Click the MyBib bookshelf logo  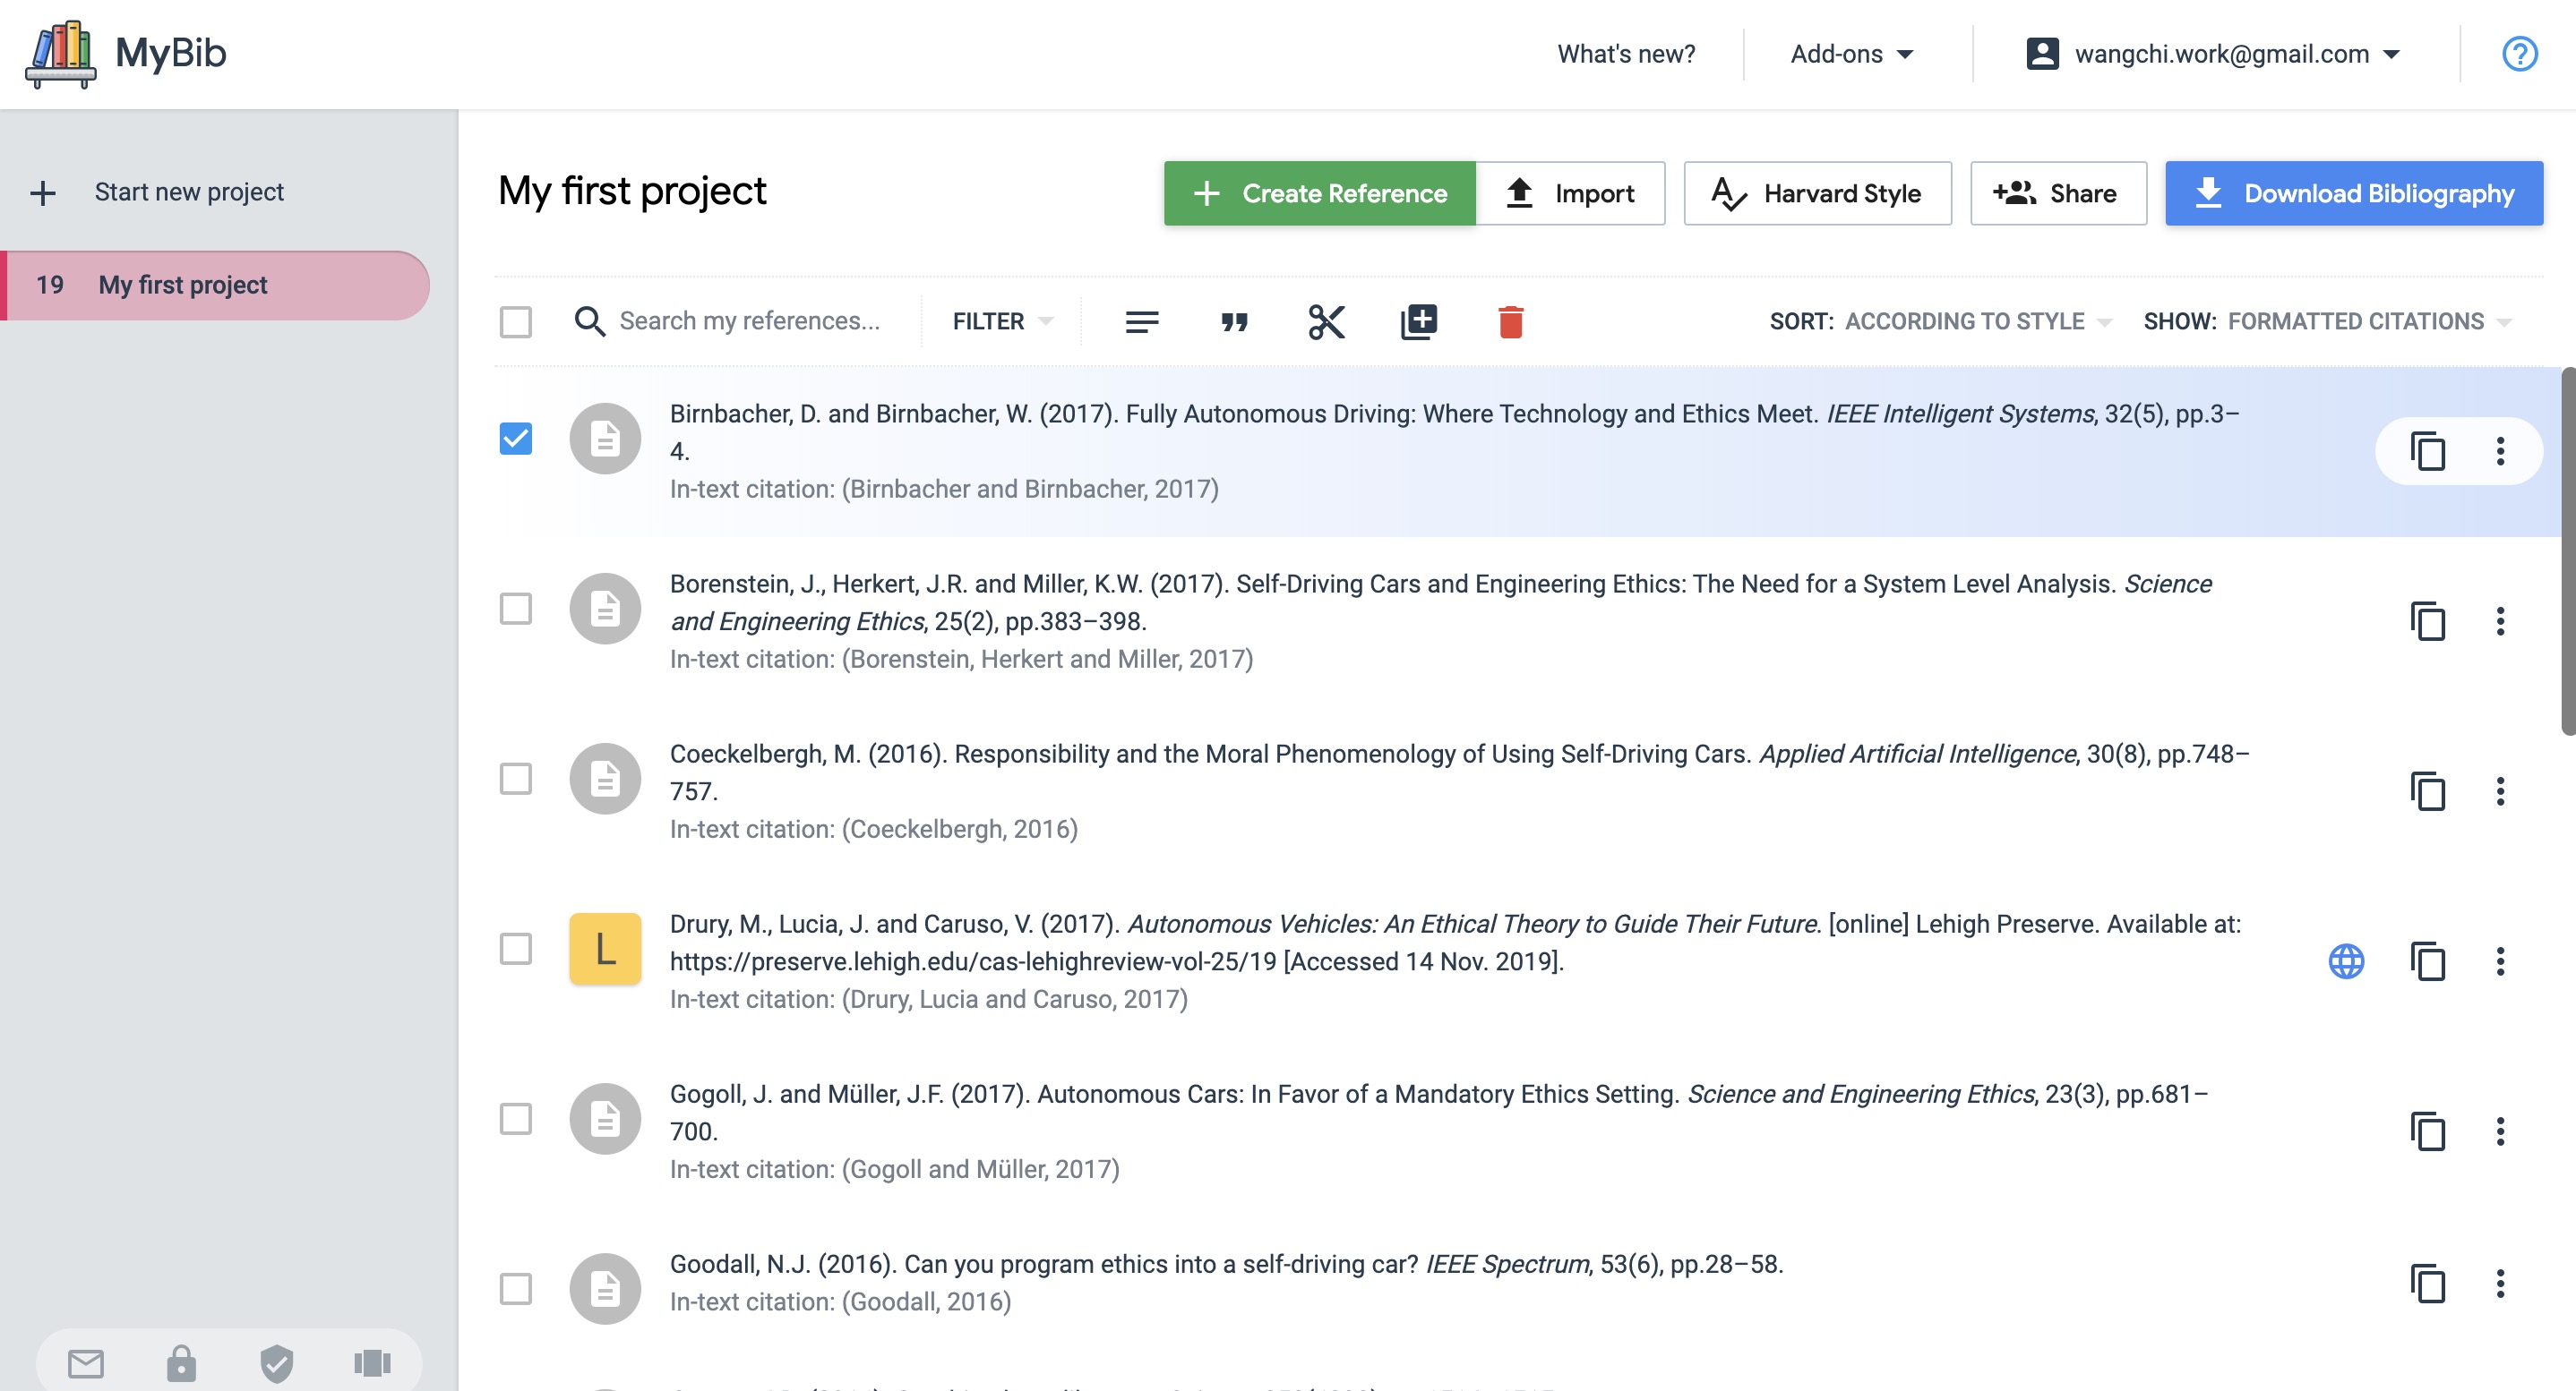(x=61, y=54)
